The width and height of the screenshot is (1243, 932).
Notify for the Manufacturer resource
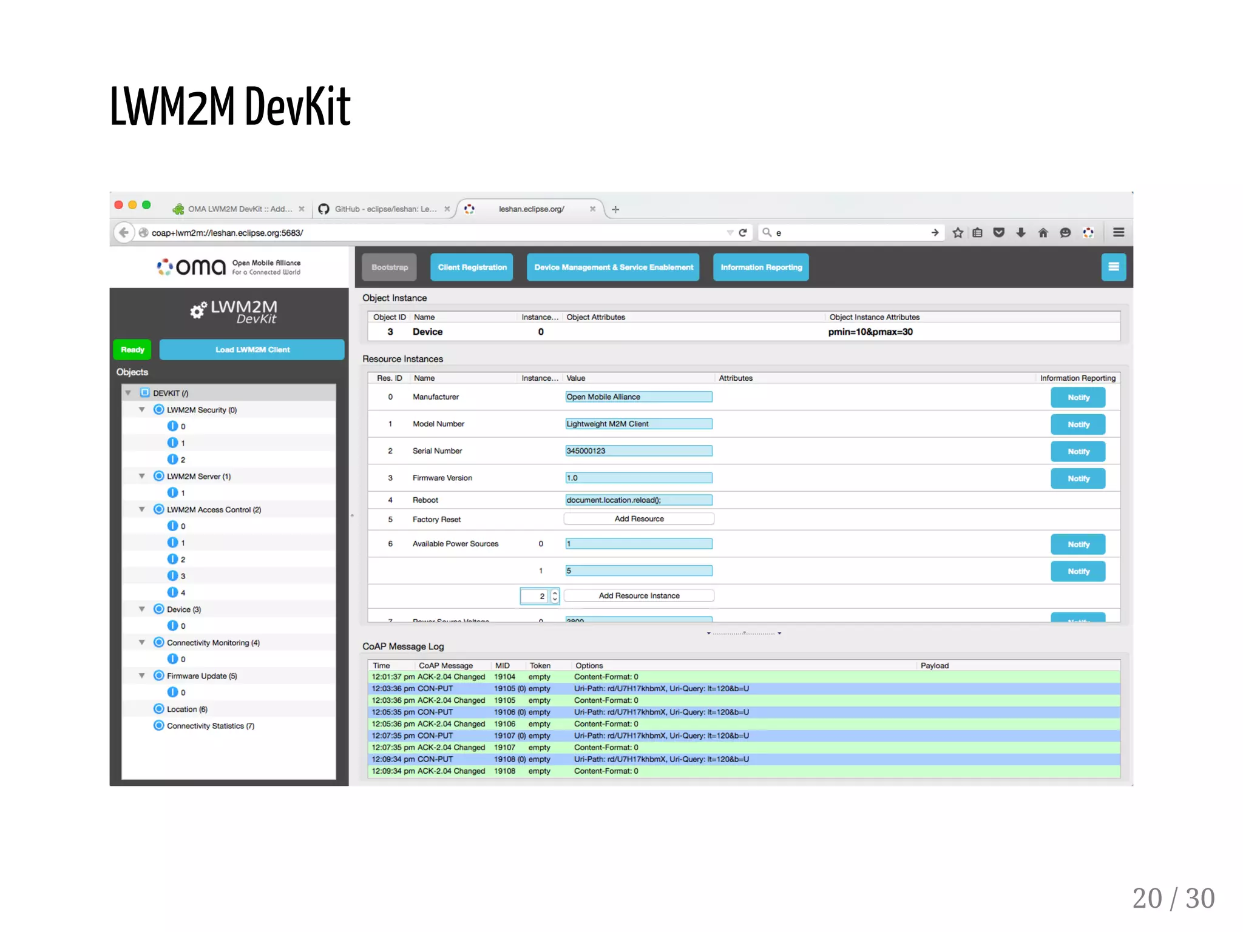click(x=1078, y=397)
